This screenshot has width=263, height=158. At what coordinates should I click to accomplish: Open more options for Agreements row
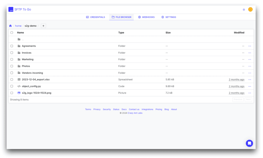click(x=250, y=46)
